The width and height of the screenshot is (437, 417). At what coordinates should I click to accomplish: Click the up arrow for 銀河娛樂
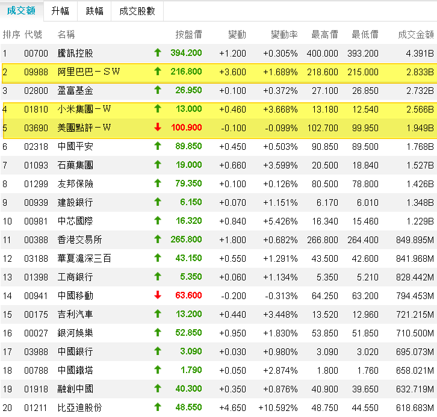coord(158,332)
